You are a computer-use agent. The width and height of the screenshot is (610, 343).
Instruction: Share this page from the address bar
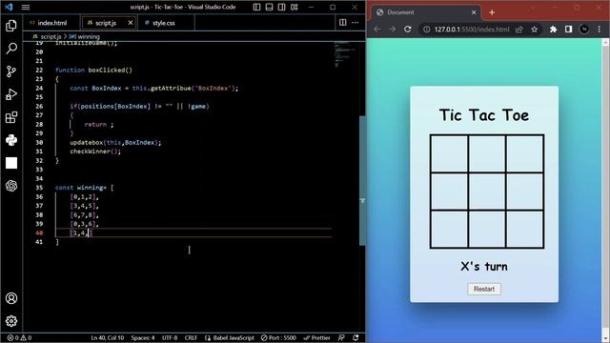[518, 30]
